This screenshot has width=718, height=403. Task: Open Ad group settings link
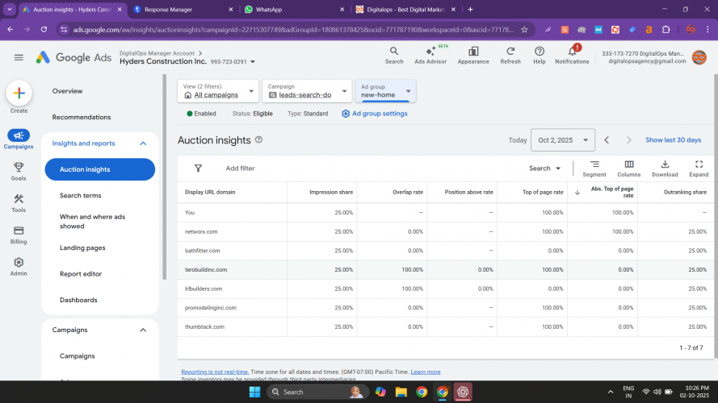pos(375,114)
